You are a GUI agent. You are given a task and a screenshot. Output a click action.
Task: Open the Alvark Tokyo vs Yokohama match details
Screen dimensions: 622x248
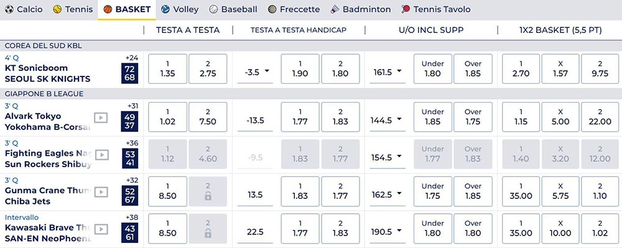pos(48,122)
